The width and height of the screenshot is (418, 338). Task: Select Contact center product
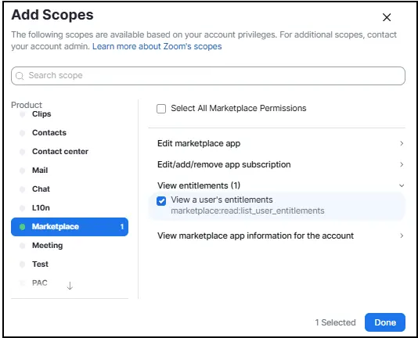(60, 152)
